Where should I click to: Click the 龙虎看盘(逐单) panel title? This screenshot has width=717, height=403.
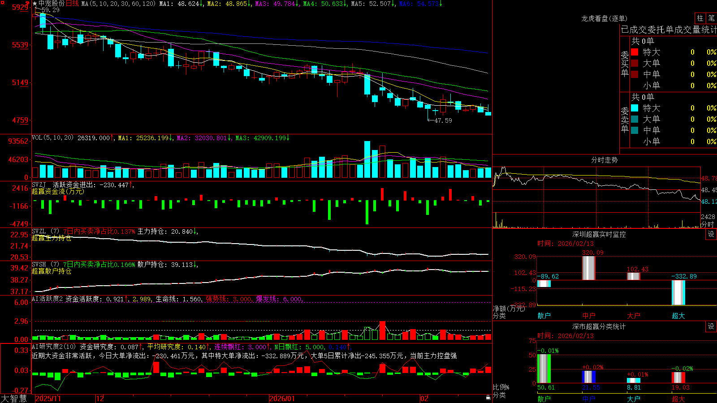[x=604, y=18]
